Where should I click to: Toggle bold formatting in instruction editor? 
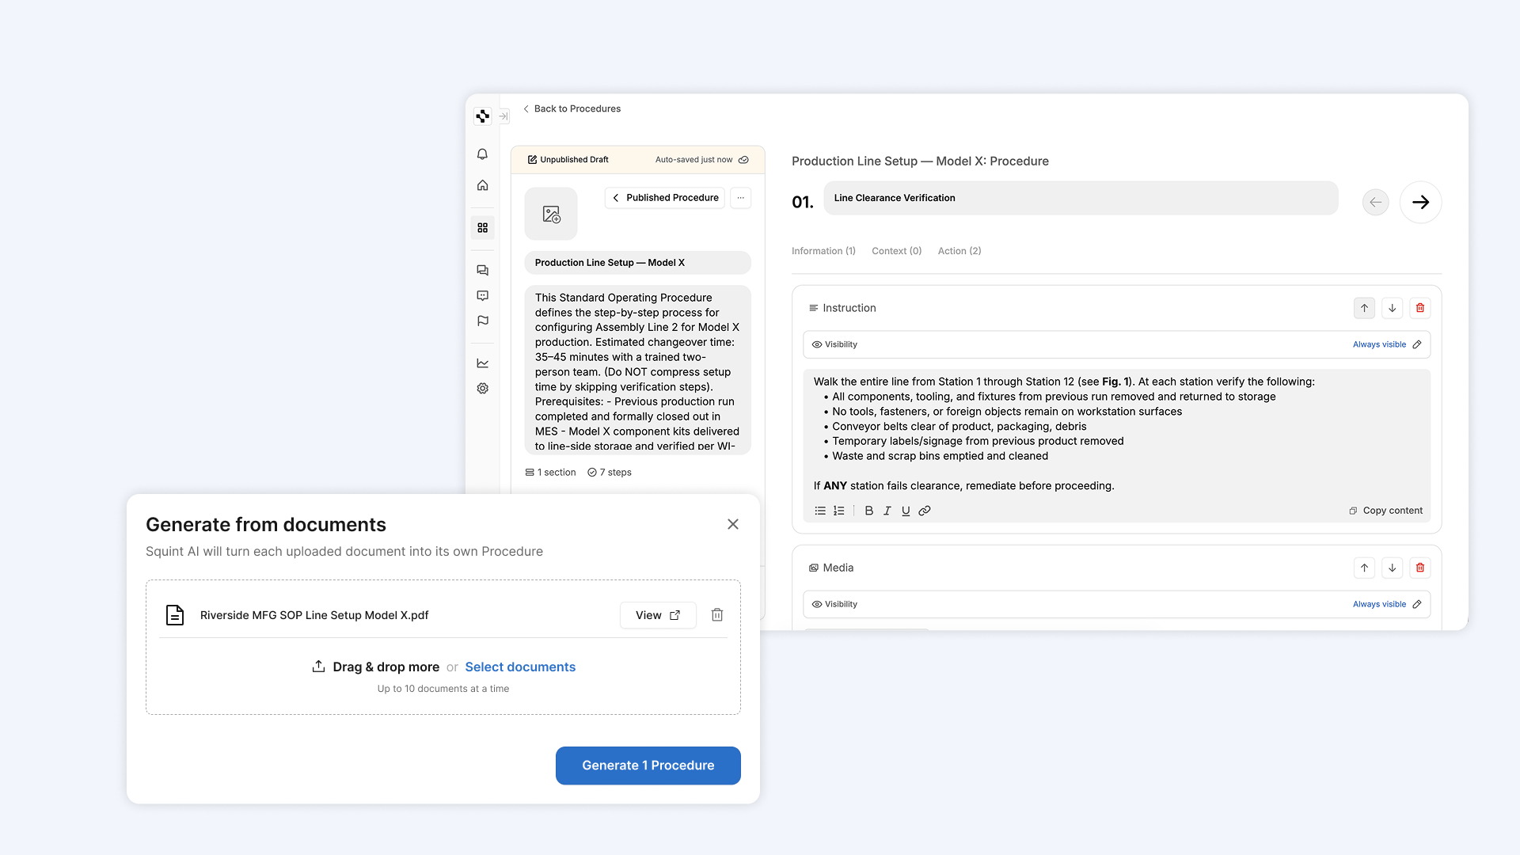(868, 511)
